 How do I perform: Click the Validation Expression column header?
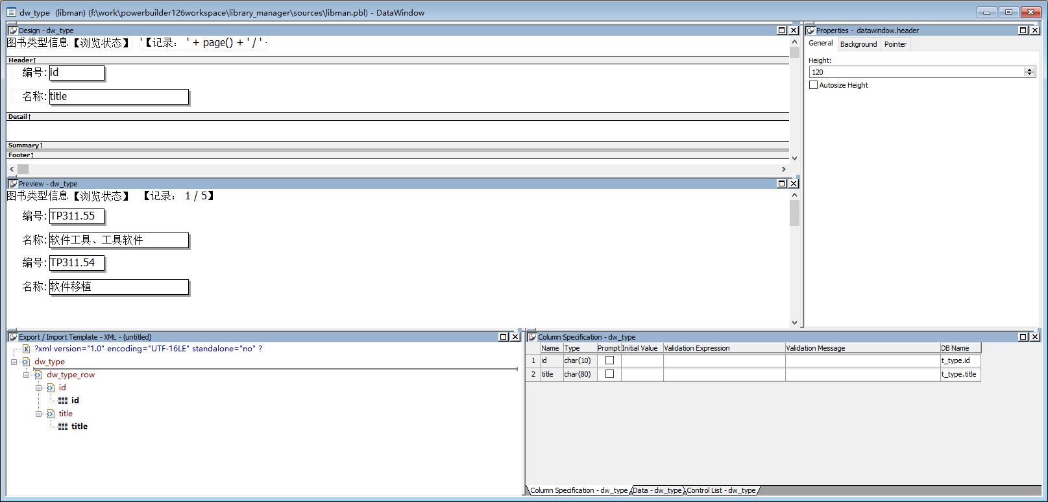pos(724,348)
